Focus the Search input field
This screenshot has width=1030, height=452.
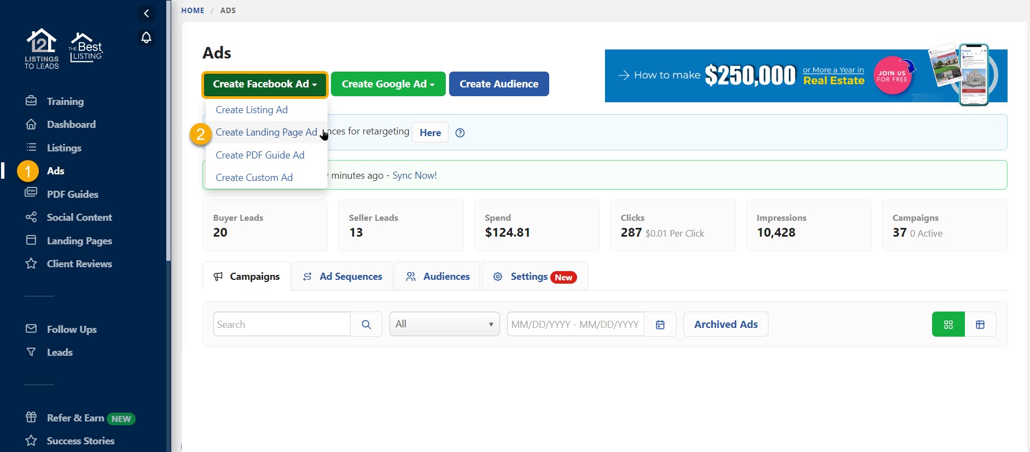[x=282, y=324]
